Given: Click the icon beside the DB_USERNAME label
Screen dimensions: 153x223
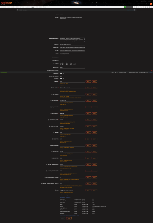Looking at the screenshot, I should [51, 107].
